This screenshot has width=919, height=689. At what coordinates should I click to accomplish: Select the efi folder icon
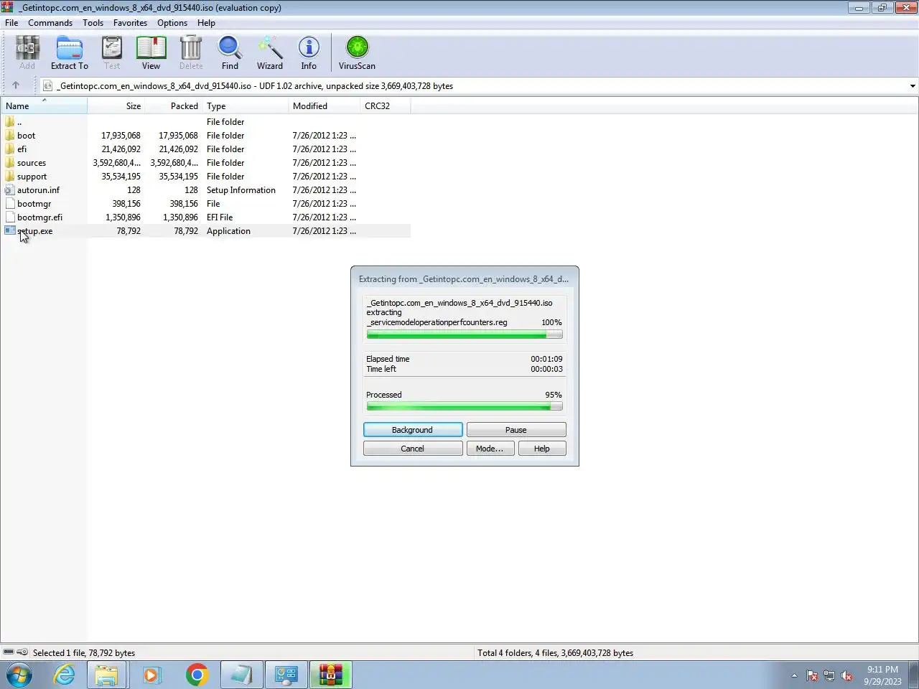point(9,149)
